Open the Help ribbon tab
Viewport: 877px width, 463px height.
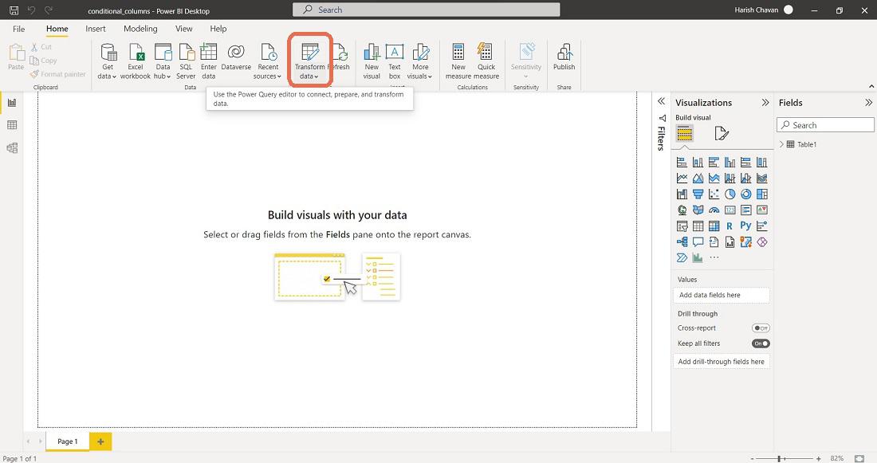(218, 29)
